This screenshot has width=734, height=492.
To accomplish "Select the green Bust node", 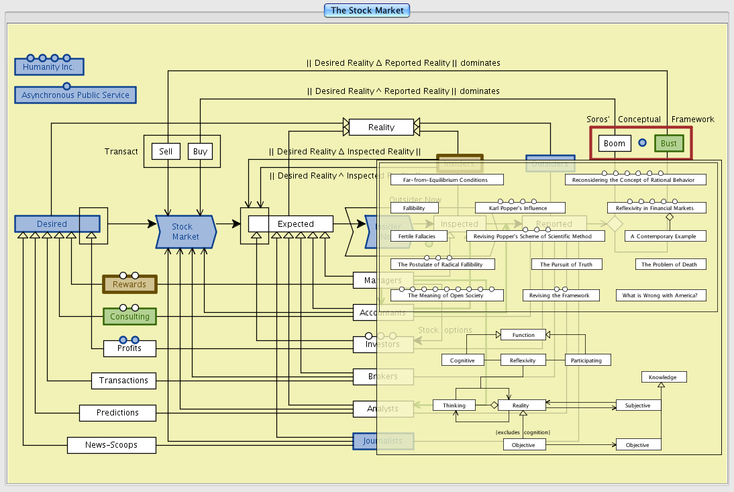I will 669,144.
